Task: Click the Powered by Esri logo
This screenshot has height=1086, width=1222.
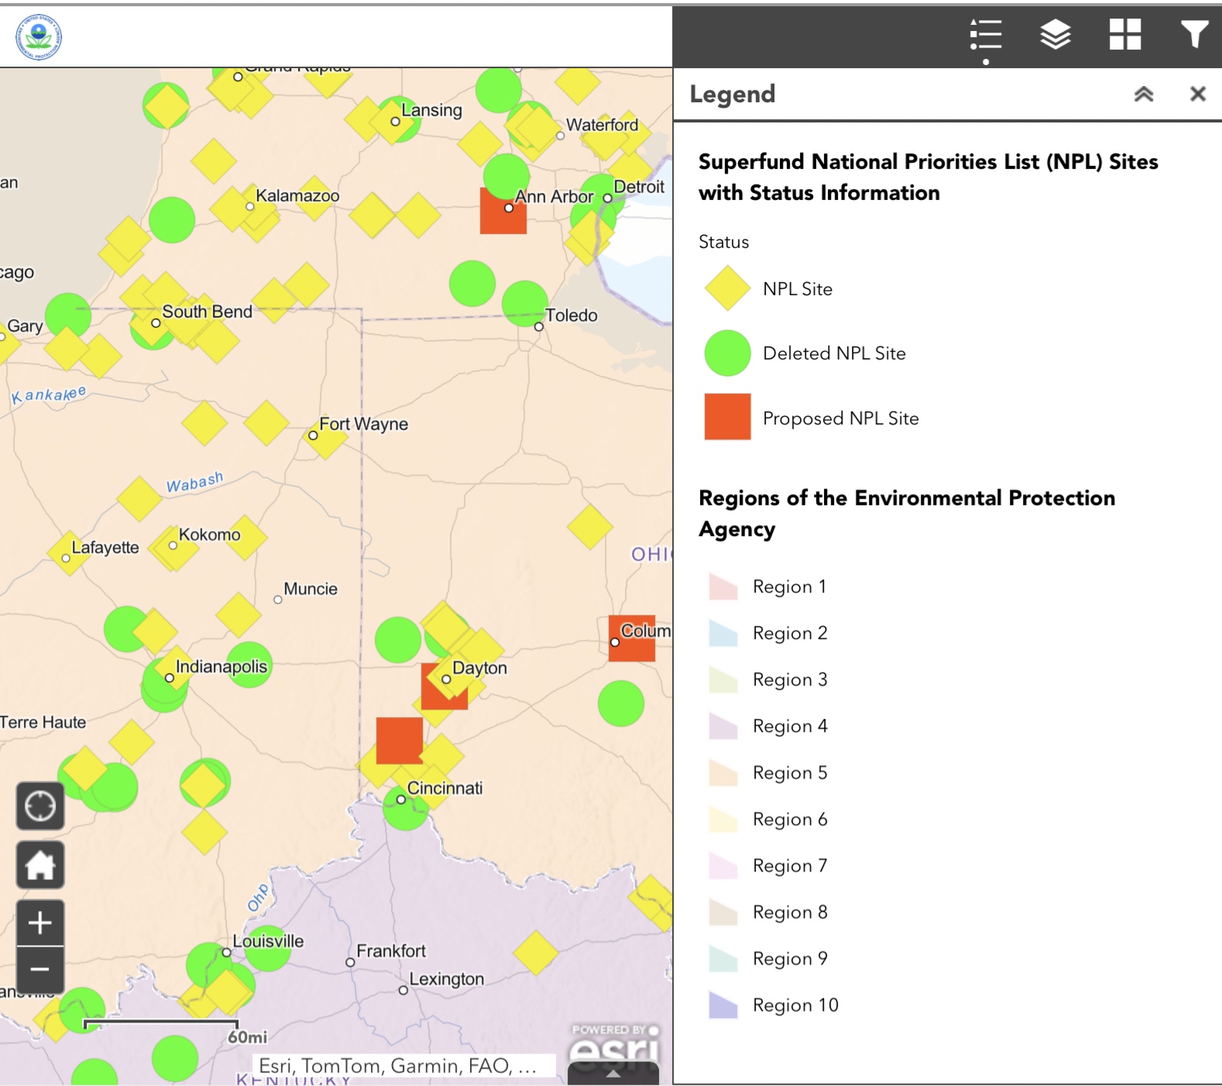Action: (x=615, y=1046)
